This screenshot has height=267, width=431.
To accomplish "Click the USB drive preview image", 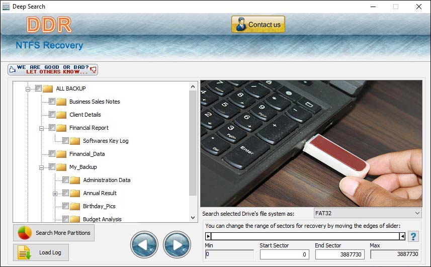I will pos(311,143).
